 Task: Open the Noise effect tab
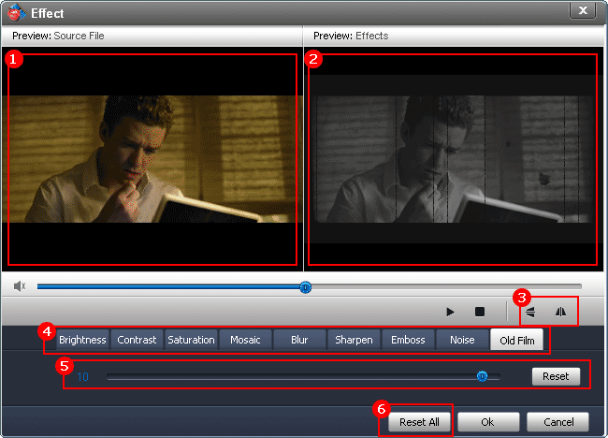463,340
